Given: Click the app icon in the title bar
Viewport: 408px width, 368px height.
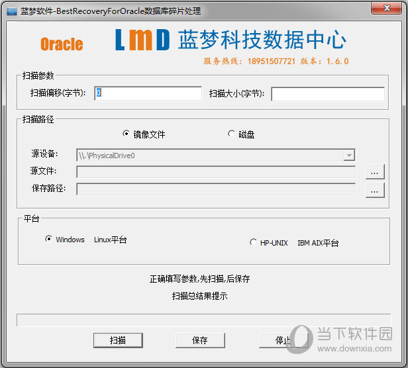Looking at the screenshot, I should pyautogui.click(x=12, y=11).
